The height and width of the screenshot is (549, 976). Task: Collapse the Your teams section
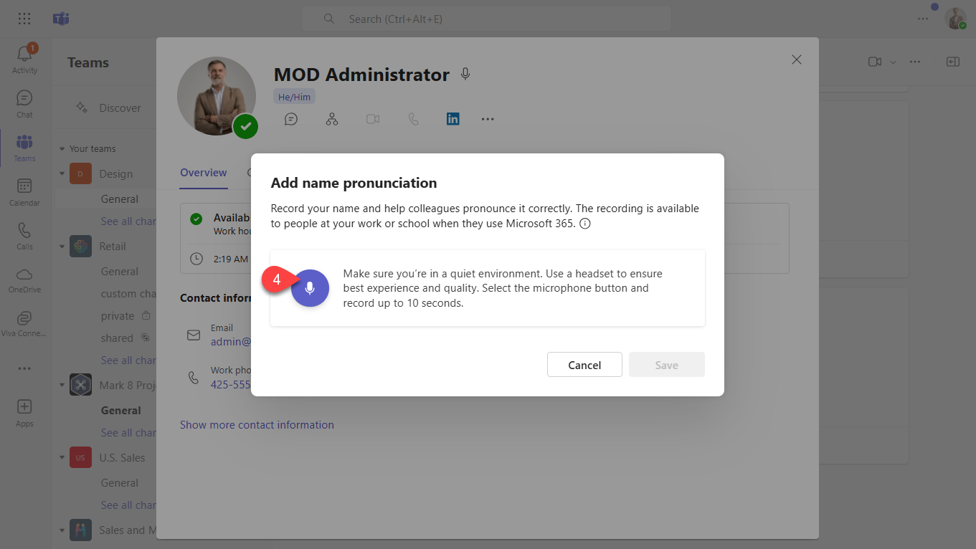tap(62, 149)
